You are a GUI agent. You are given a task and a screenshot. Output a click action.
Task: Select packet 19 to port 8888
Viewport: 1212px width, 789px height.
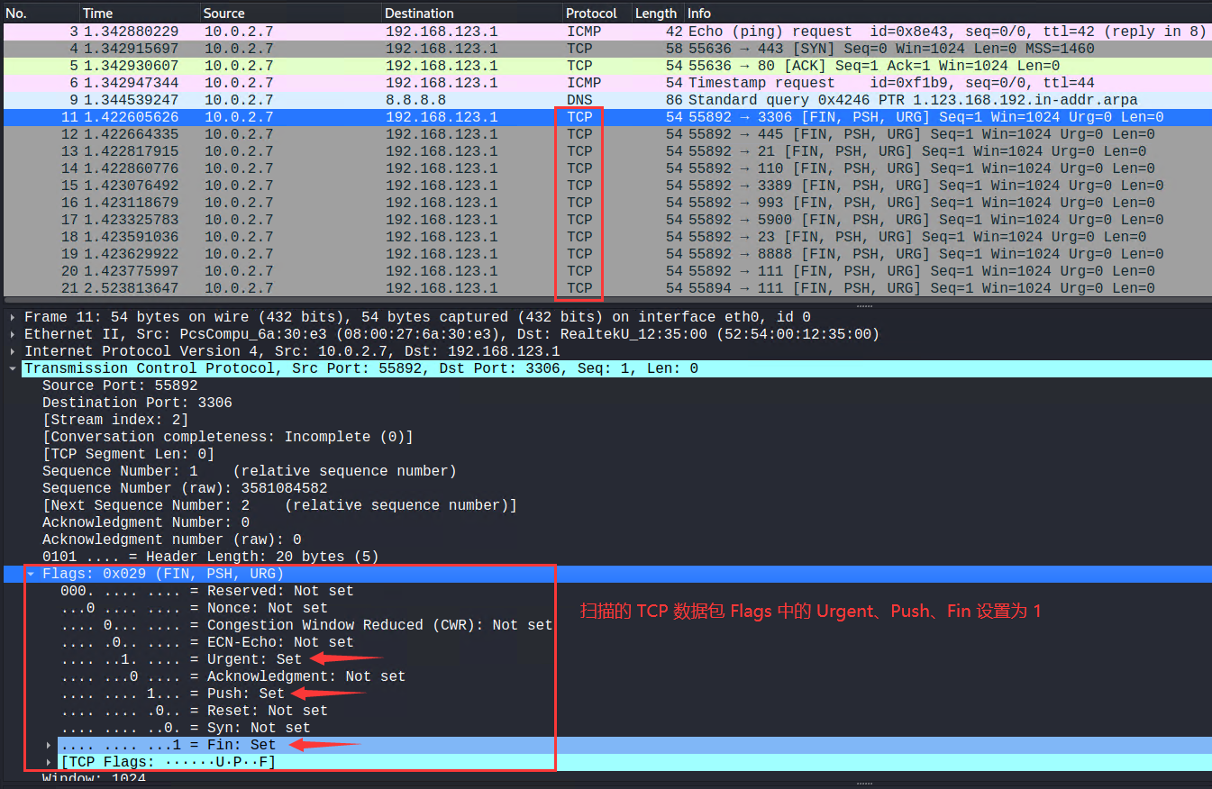click(606, 254)
